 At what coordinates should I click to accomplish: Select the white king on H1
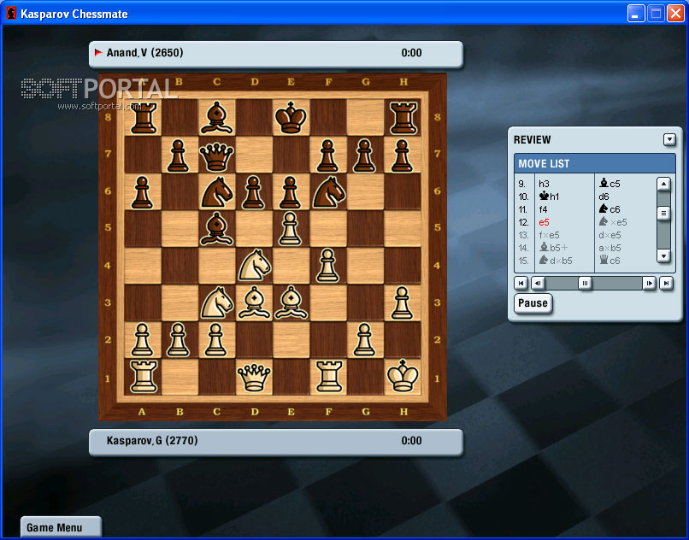[403, 375]
